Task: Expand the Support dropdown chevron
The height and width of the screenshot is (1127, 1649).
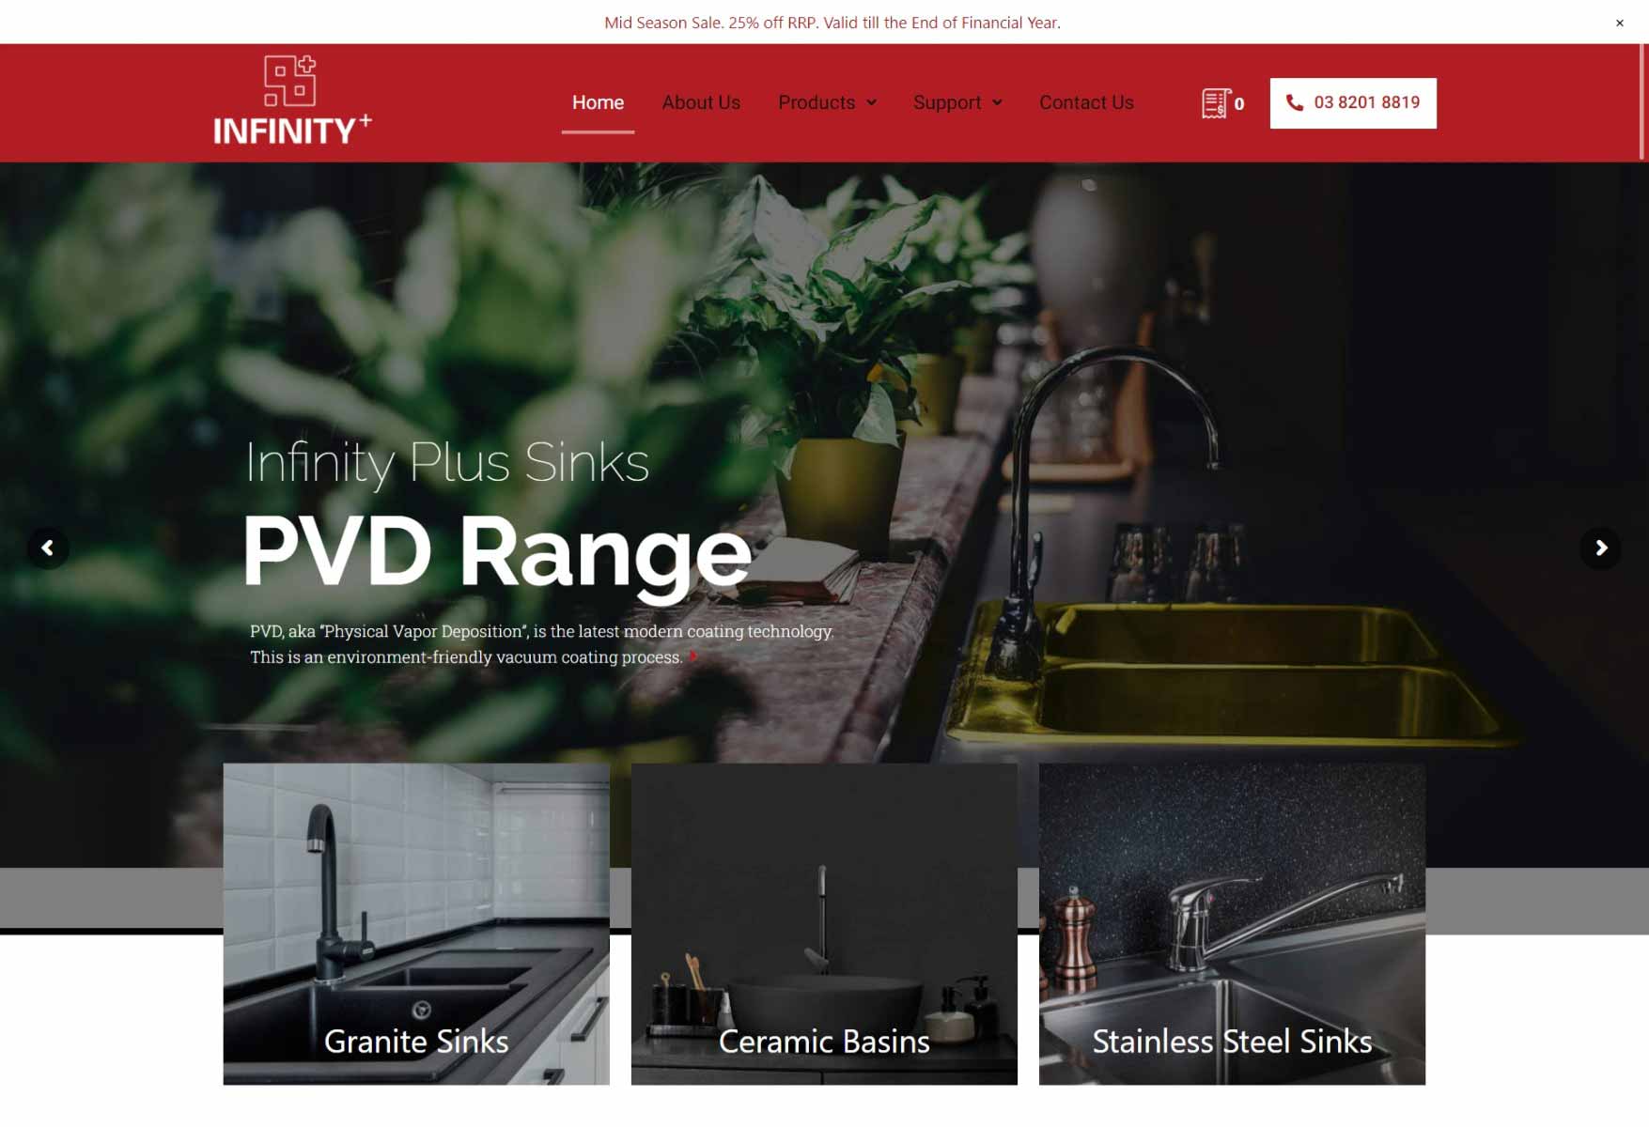Action: coord(997,102)
